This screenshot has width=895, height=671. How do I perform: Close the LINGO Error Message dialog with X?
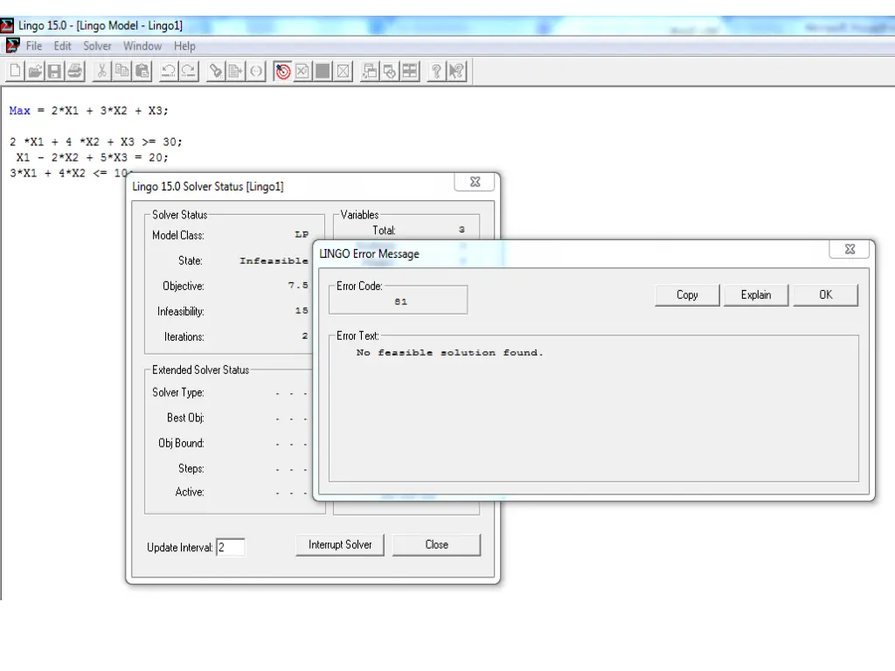[x=850, y=249]
